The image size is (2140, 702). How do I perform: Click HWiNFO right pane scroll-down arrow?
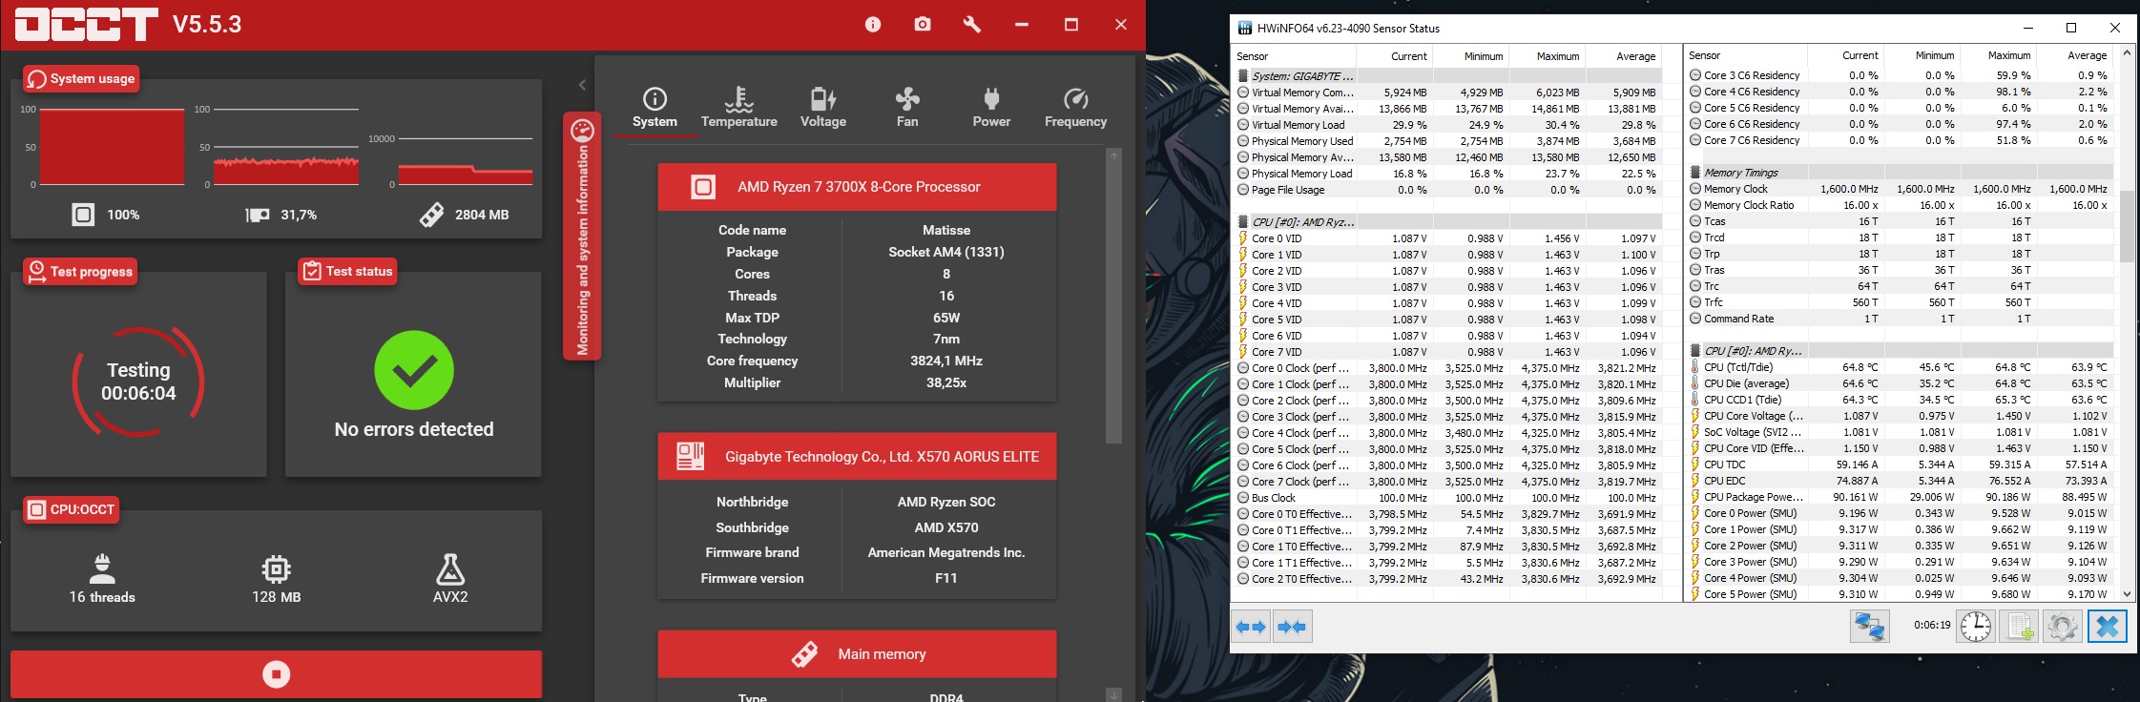[2127, 593]
